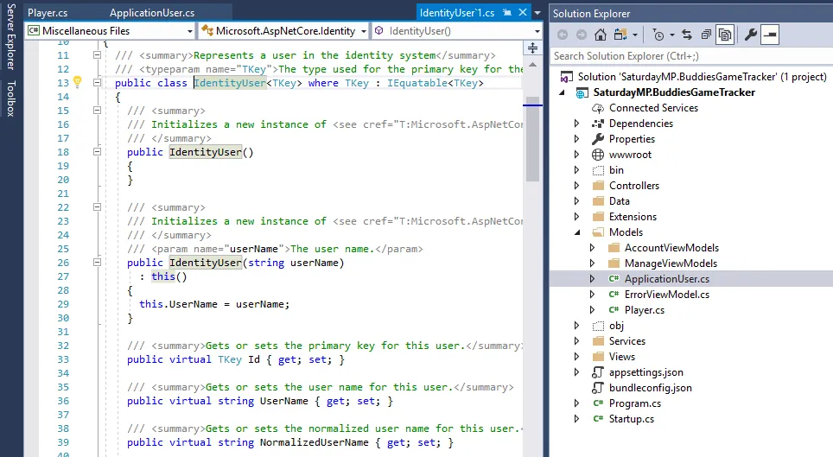Viewport: 833px width, 457px height.
Task: Click the editor vertical scrollbar thumb
Action: (532, 138)
